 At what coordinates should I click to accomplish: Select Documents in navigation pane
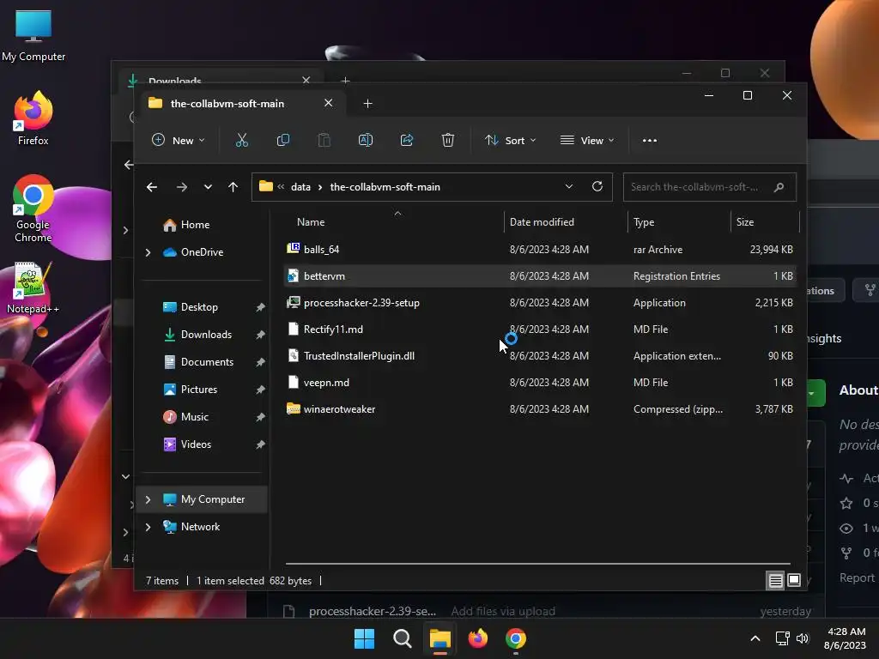tap(207, 362)
